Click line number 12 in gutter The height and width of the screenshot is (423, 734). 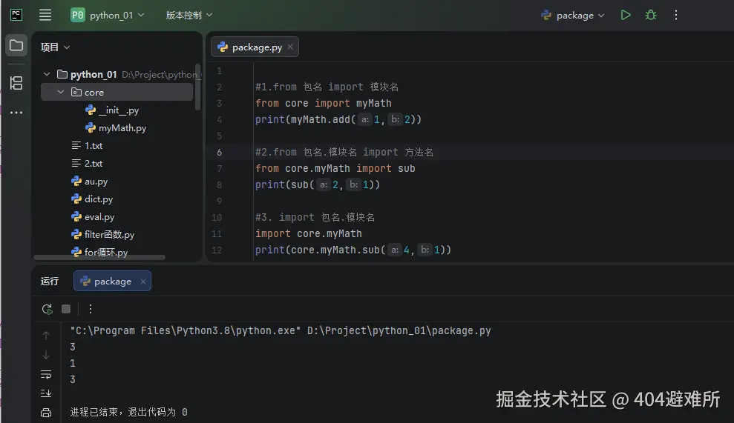[217, 250]
